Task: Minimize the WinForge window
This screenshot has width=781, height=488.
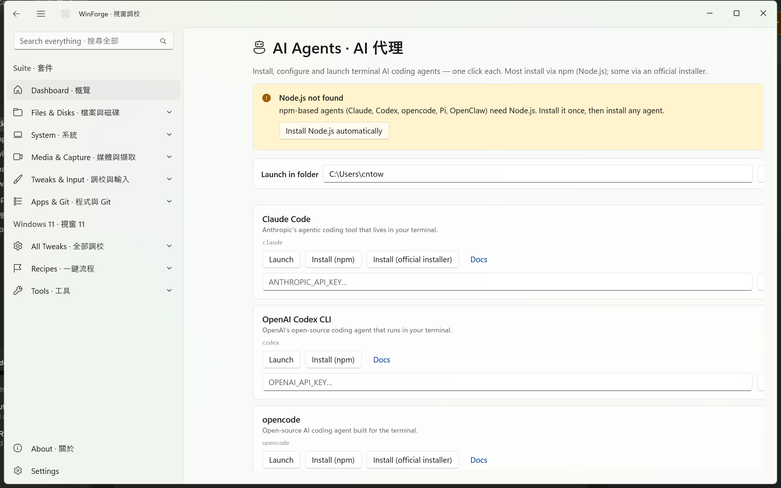Action: tap(710, 13)
